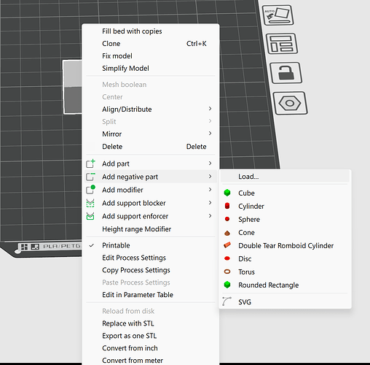This screenshot has height=365, width=370.
Task: Click the Ctrl+K shortcut text
Action: pyautogui.click(x=197, y=44)
